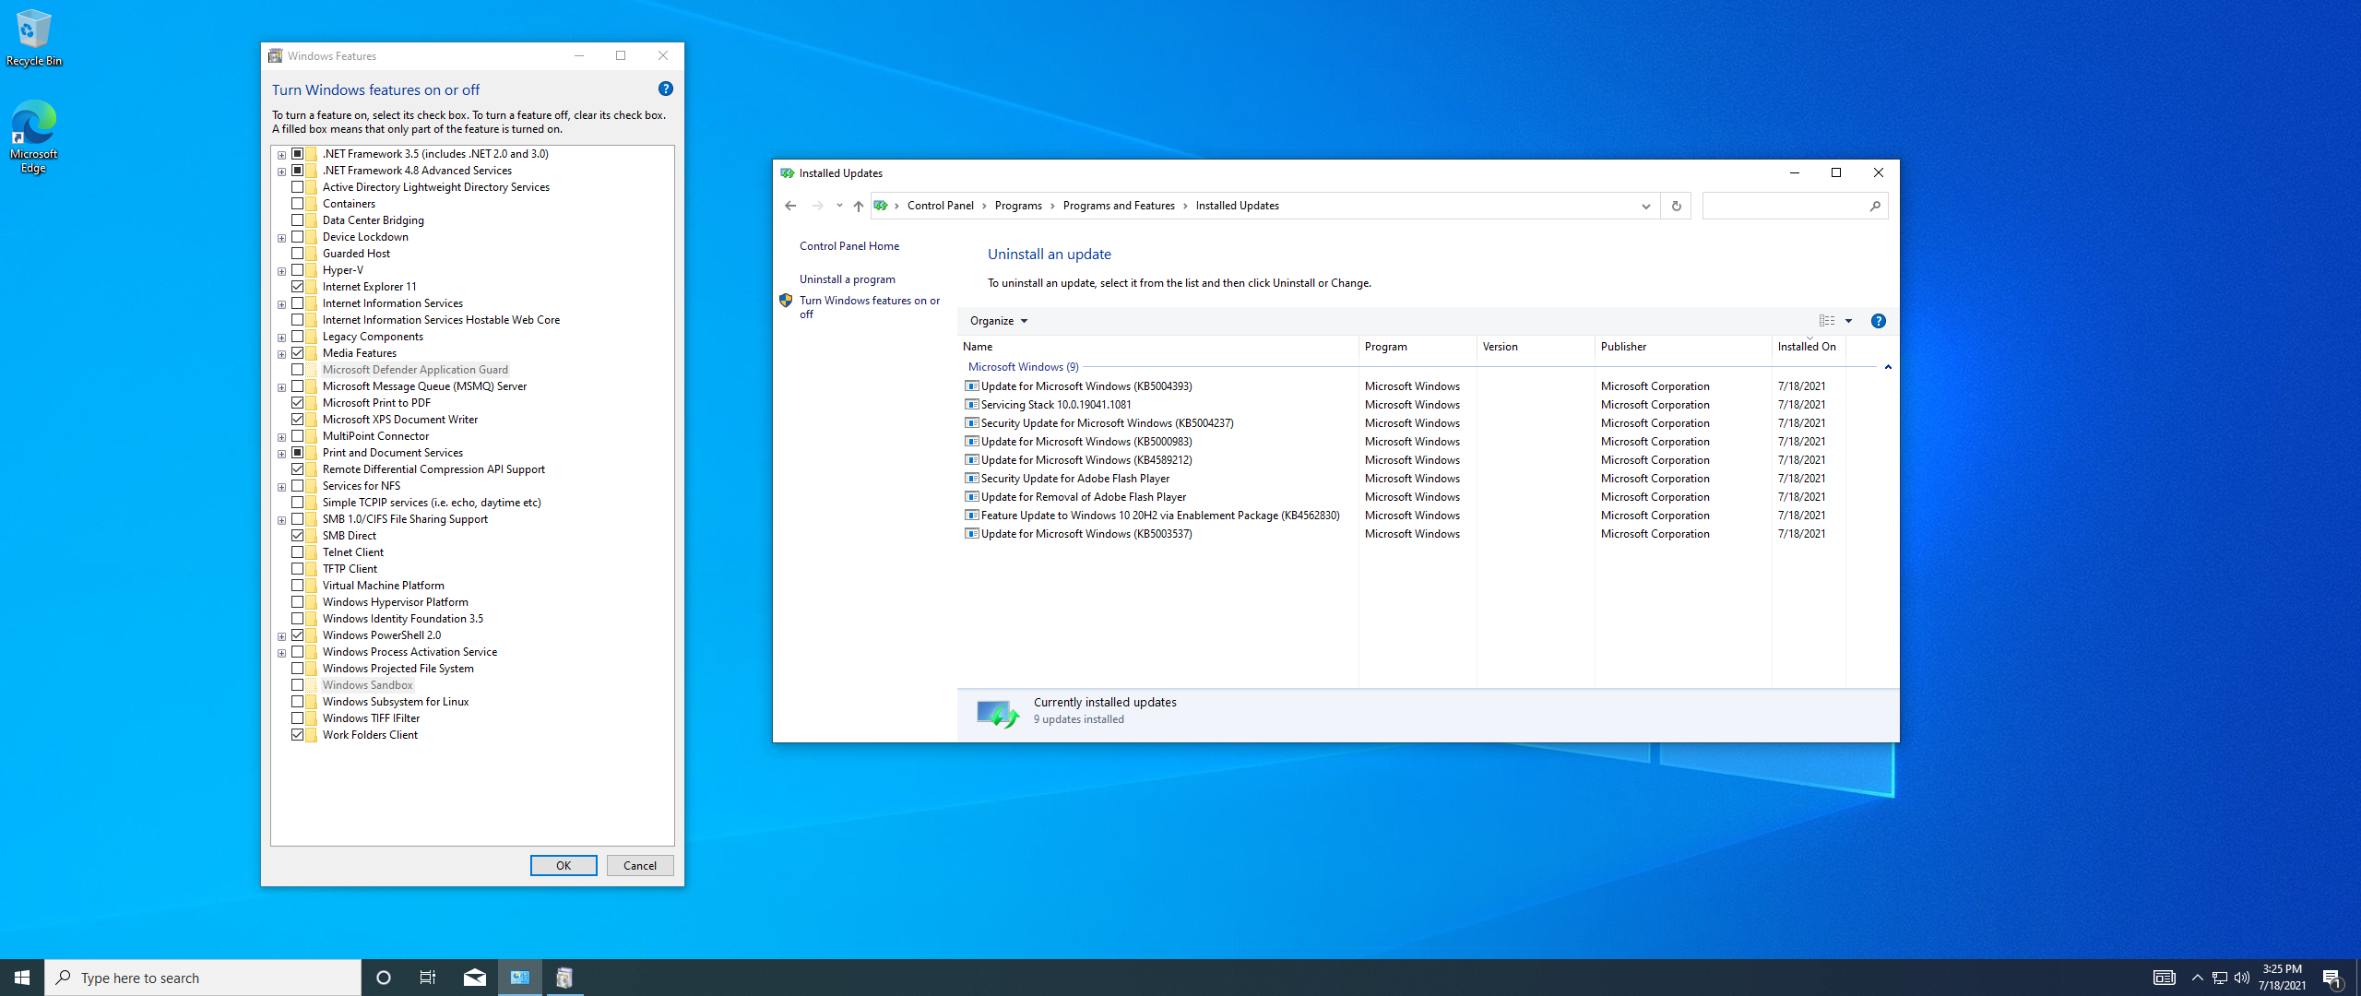Uncheck Microsoft Print to PDF
2361x996 pixels.
click(x=298, y=403)
